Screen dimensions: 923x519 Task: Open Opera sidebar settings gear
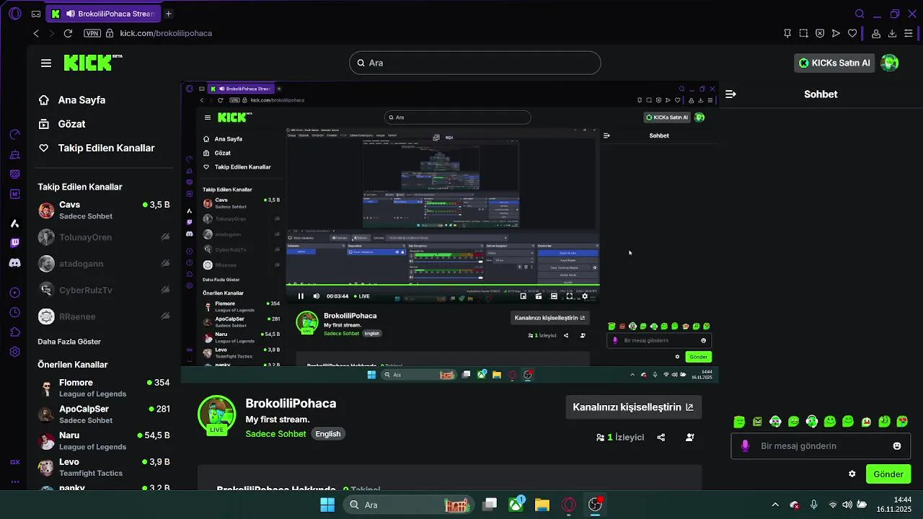pos(15,352)
